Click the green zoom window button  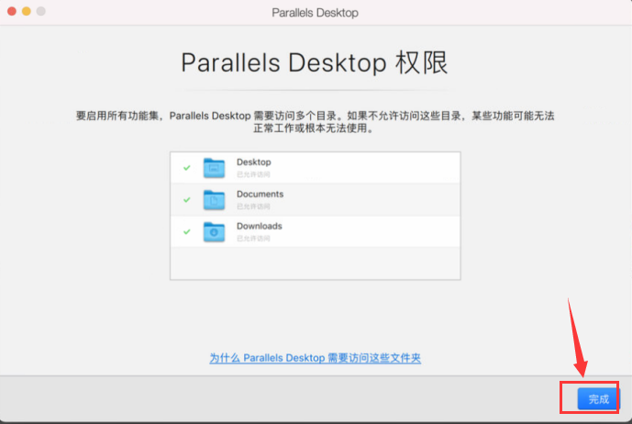42,12
